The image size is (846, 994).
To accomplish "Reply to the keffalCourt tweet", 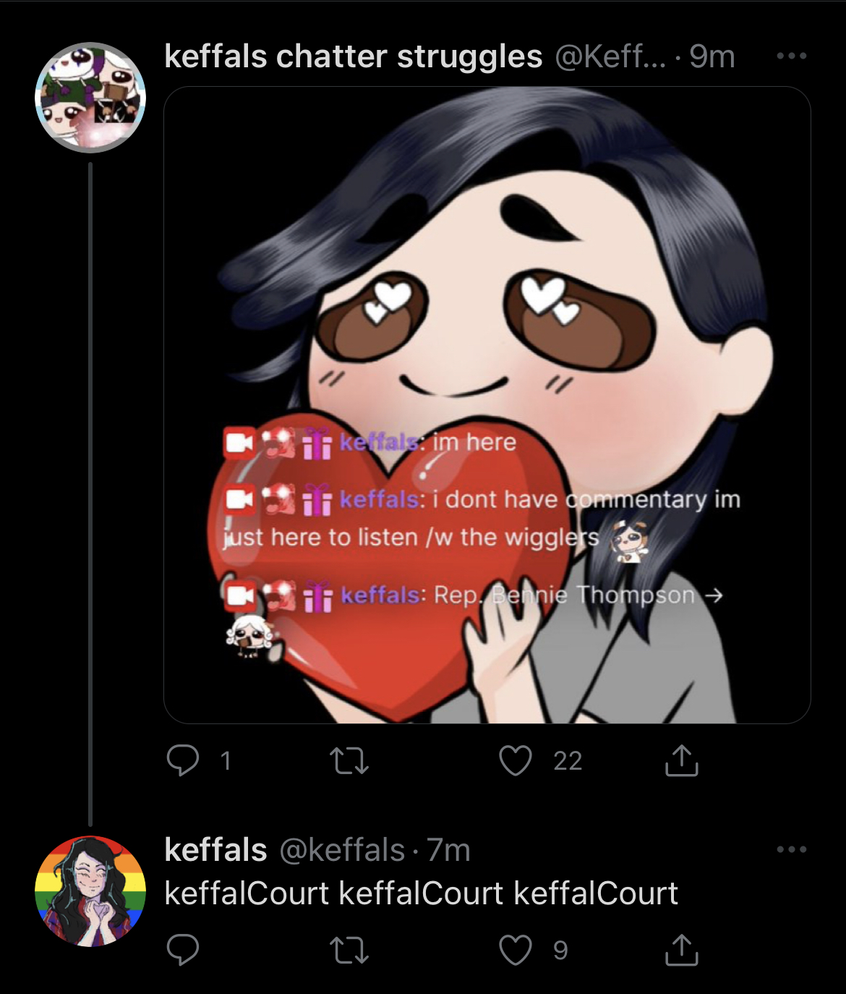I will tap(182, 950).
